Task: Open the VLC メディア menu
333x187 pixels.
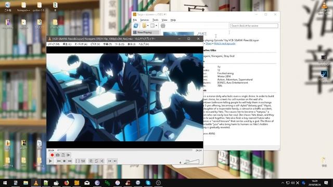Action: pyautogui.click(x=54, y=44)
